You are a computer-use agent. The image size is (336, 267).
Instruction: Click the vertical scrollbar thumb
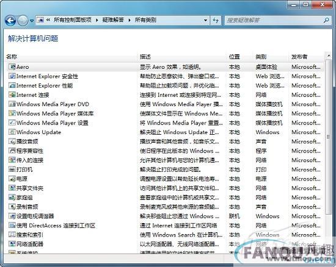click(328, 137)
